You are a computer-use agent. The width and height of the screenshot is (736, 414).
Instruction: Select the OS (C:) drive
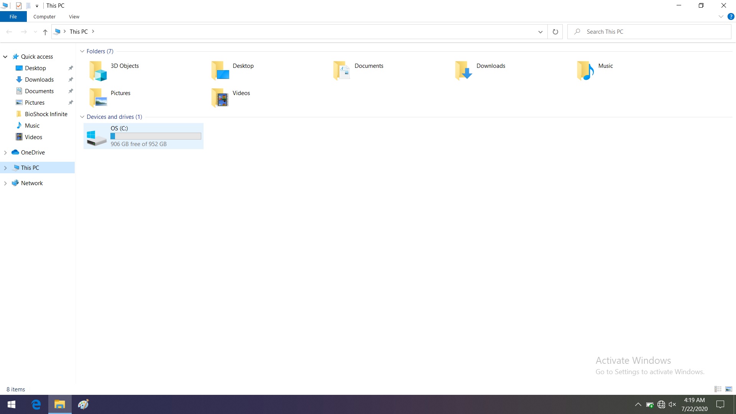pos(143,136)
